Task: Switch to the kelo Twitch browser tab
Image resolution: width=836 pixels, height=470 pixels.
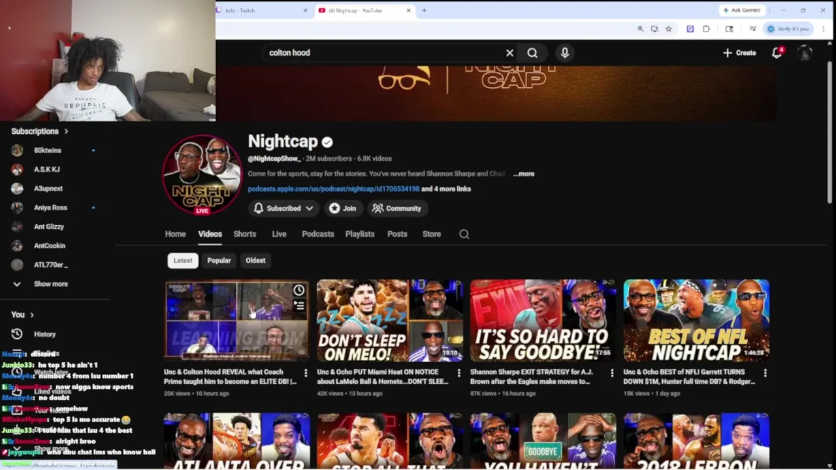Action: [x=261, y=10]
